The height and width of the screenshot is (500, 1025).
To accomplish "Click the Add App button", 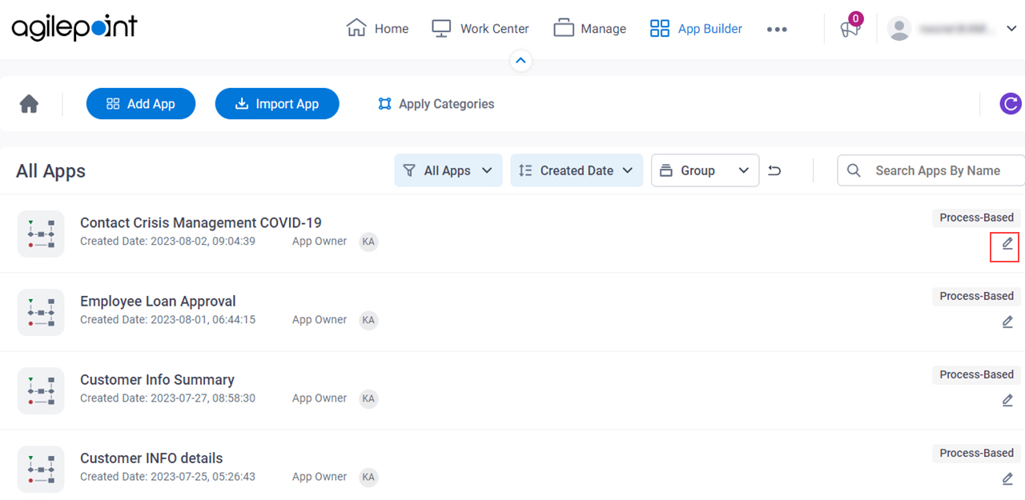I will click(x=141, y=104).
